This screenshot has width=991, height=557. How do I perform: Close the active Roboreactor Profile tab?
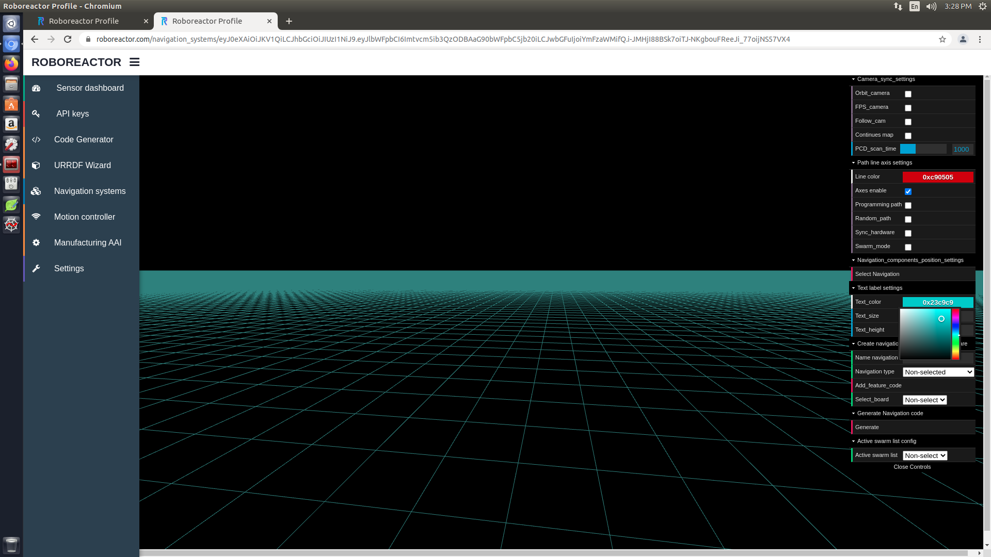pos(269,21)
